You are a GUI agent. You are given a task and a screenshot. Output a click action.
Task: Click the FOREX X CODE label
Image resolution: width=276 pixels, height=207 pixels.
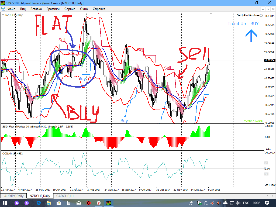pyautogui.click(x=253, y=120)
